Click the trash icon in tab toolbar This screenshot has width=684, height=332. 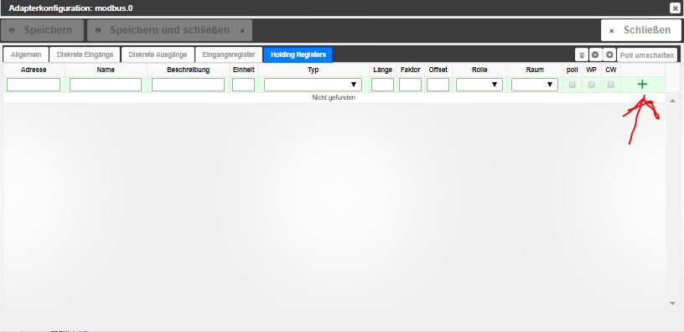[582, 55]
